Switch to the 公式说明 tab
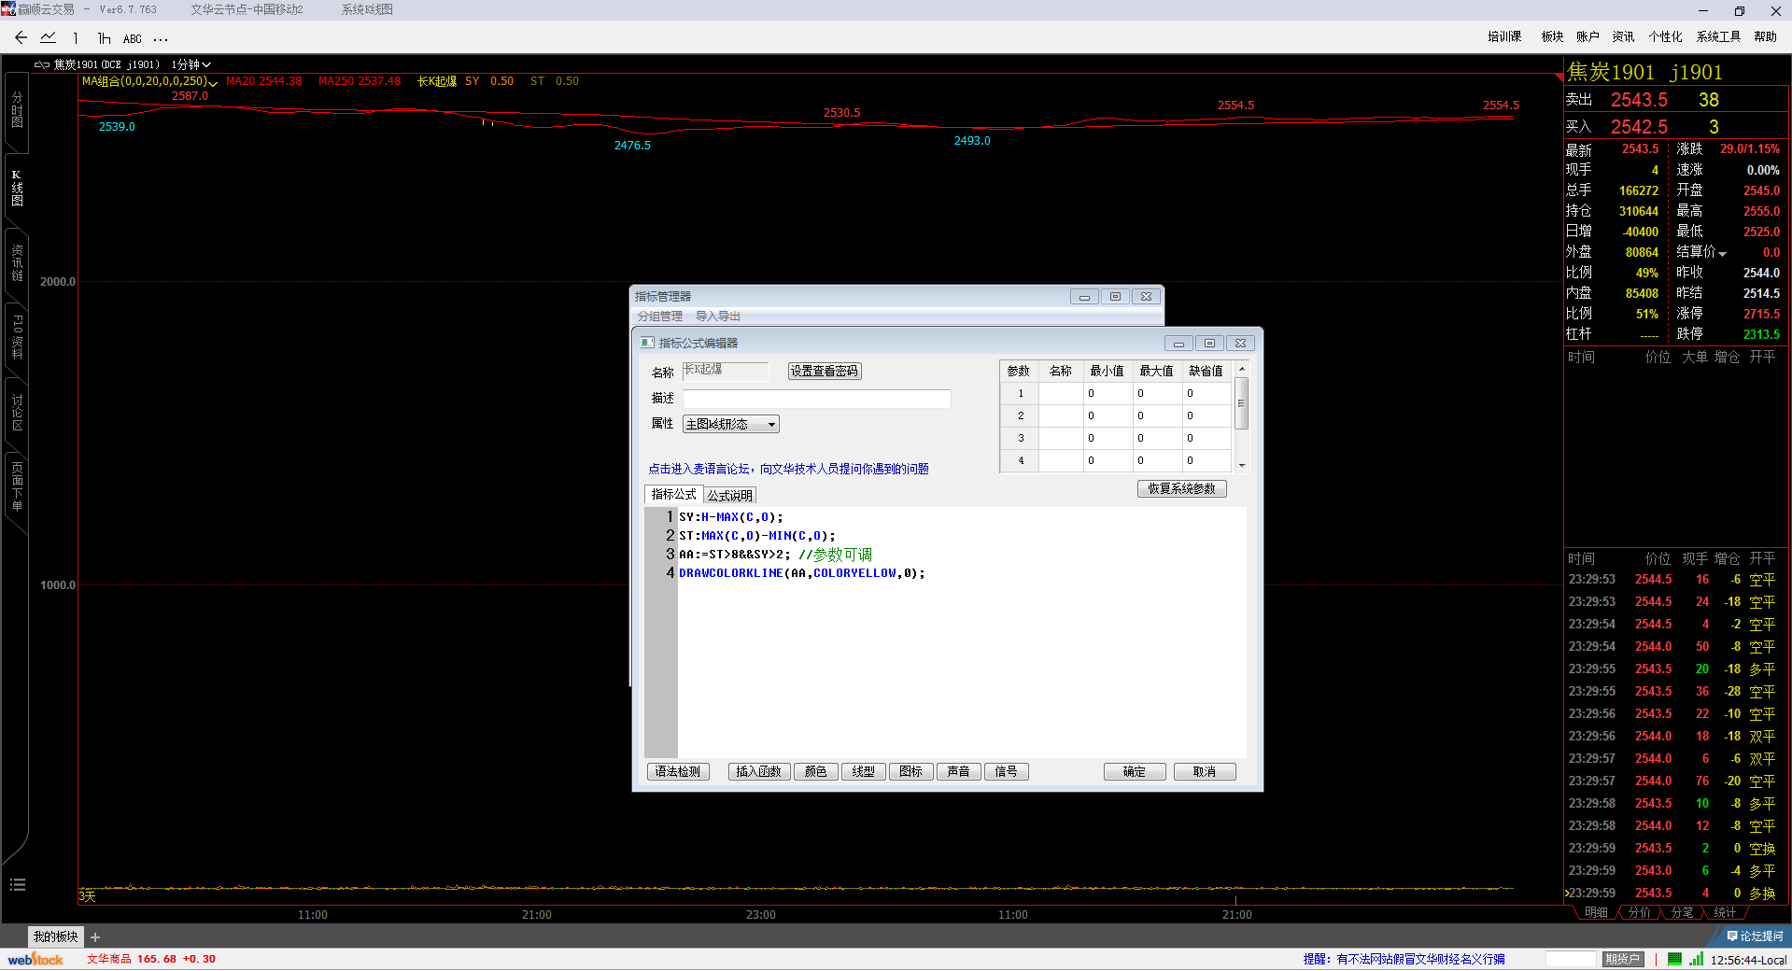Viewport: 1792px width, 971px height. tap(729, 495)
